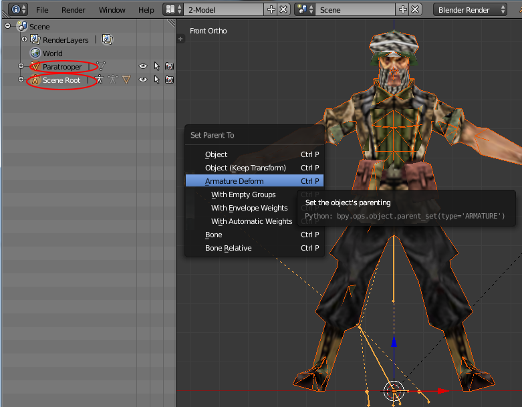Add a new screen layout next to 2-Model
Screen dimensions: 522x407
pyautogui.click(x=271, y=9)
